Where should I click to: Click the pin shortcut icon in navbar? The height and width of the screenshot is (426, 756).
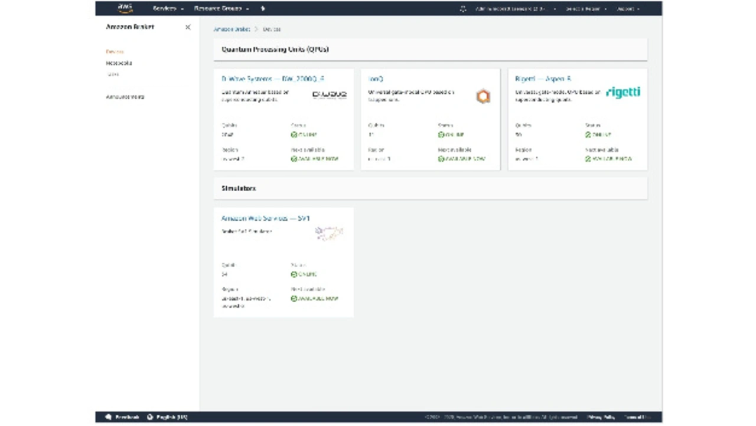click(263, 9)
